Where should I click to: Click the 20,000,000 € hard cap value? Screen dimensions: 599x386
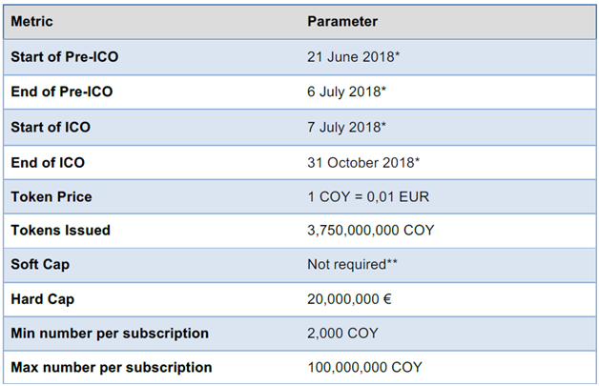pyautogui.click(x=349, y=299)
